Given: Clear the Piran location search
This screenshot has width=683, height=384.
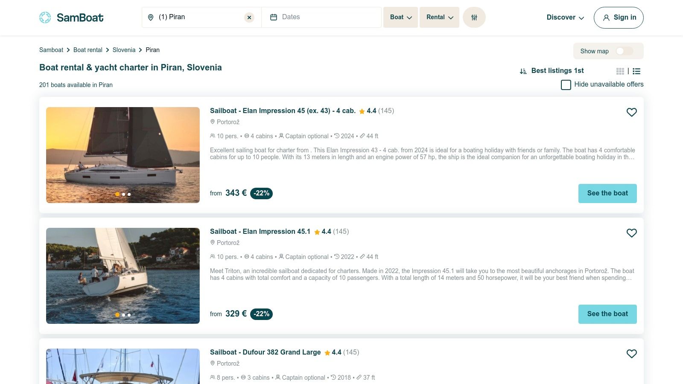Looking at the screenshot, I should 249,17.
